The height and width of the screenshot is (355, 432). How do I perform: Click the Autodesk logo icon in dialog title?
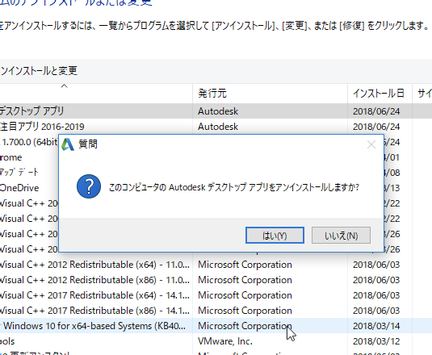tap(68, 144)
